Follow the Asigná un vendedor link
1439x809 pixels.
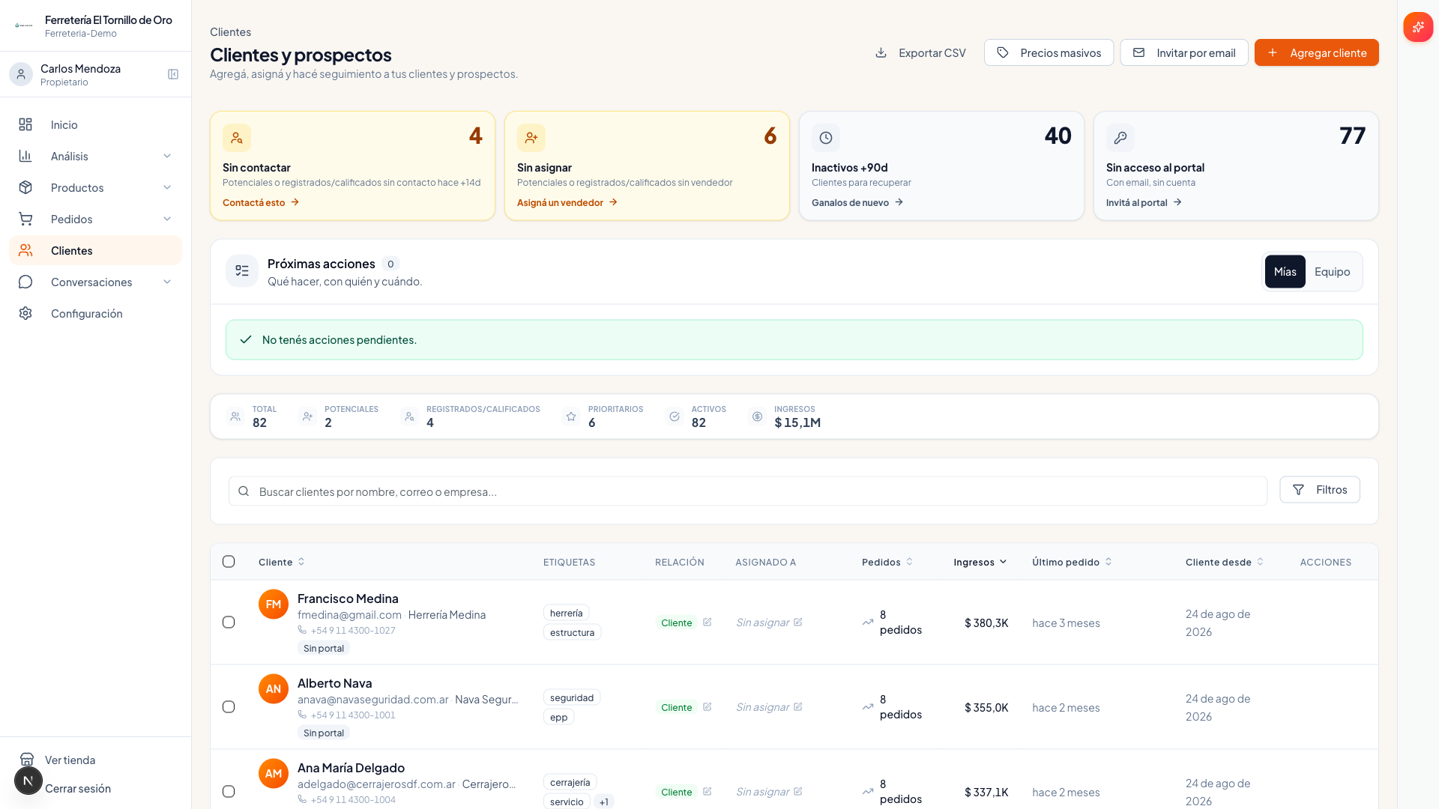[567, 202]
